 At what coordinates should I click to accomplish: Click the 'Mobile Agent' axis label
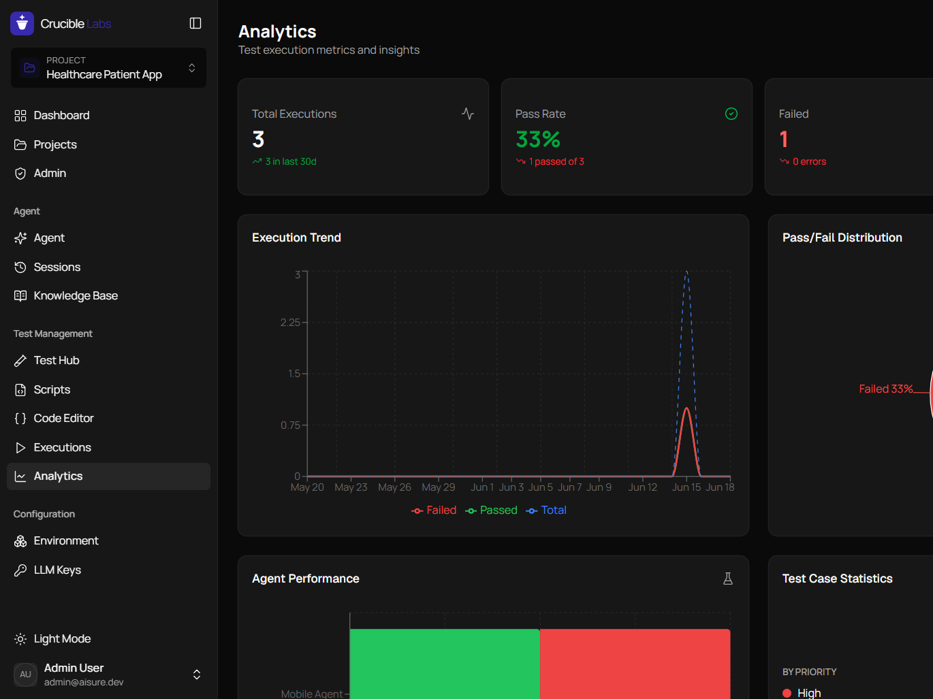(312, 694)
